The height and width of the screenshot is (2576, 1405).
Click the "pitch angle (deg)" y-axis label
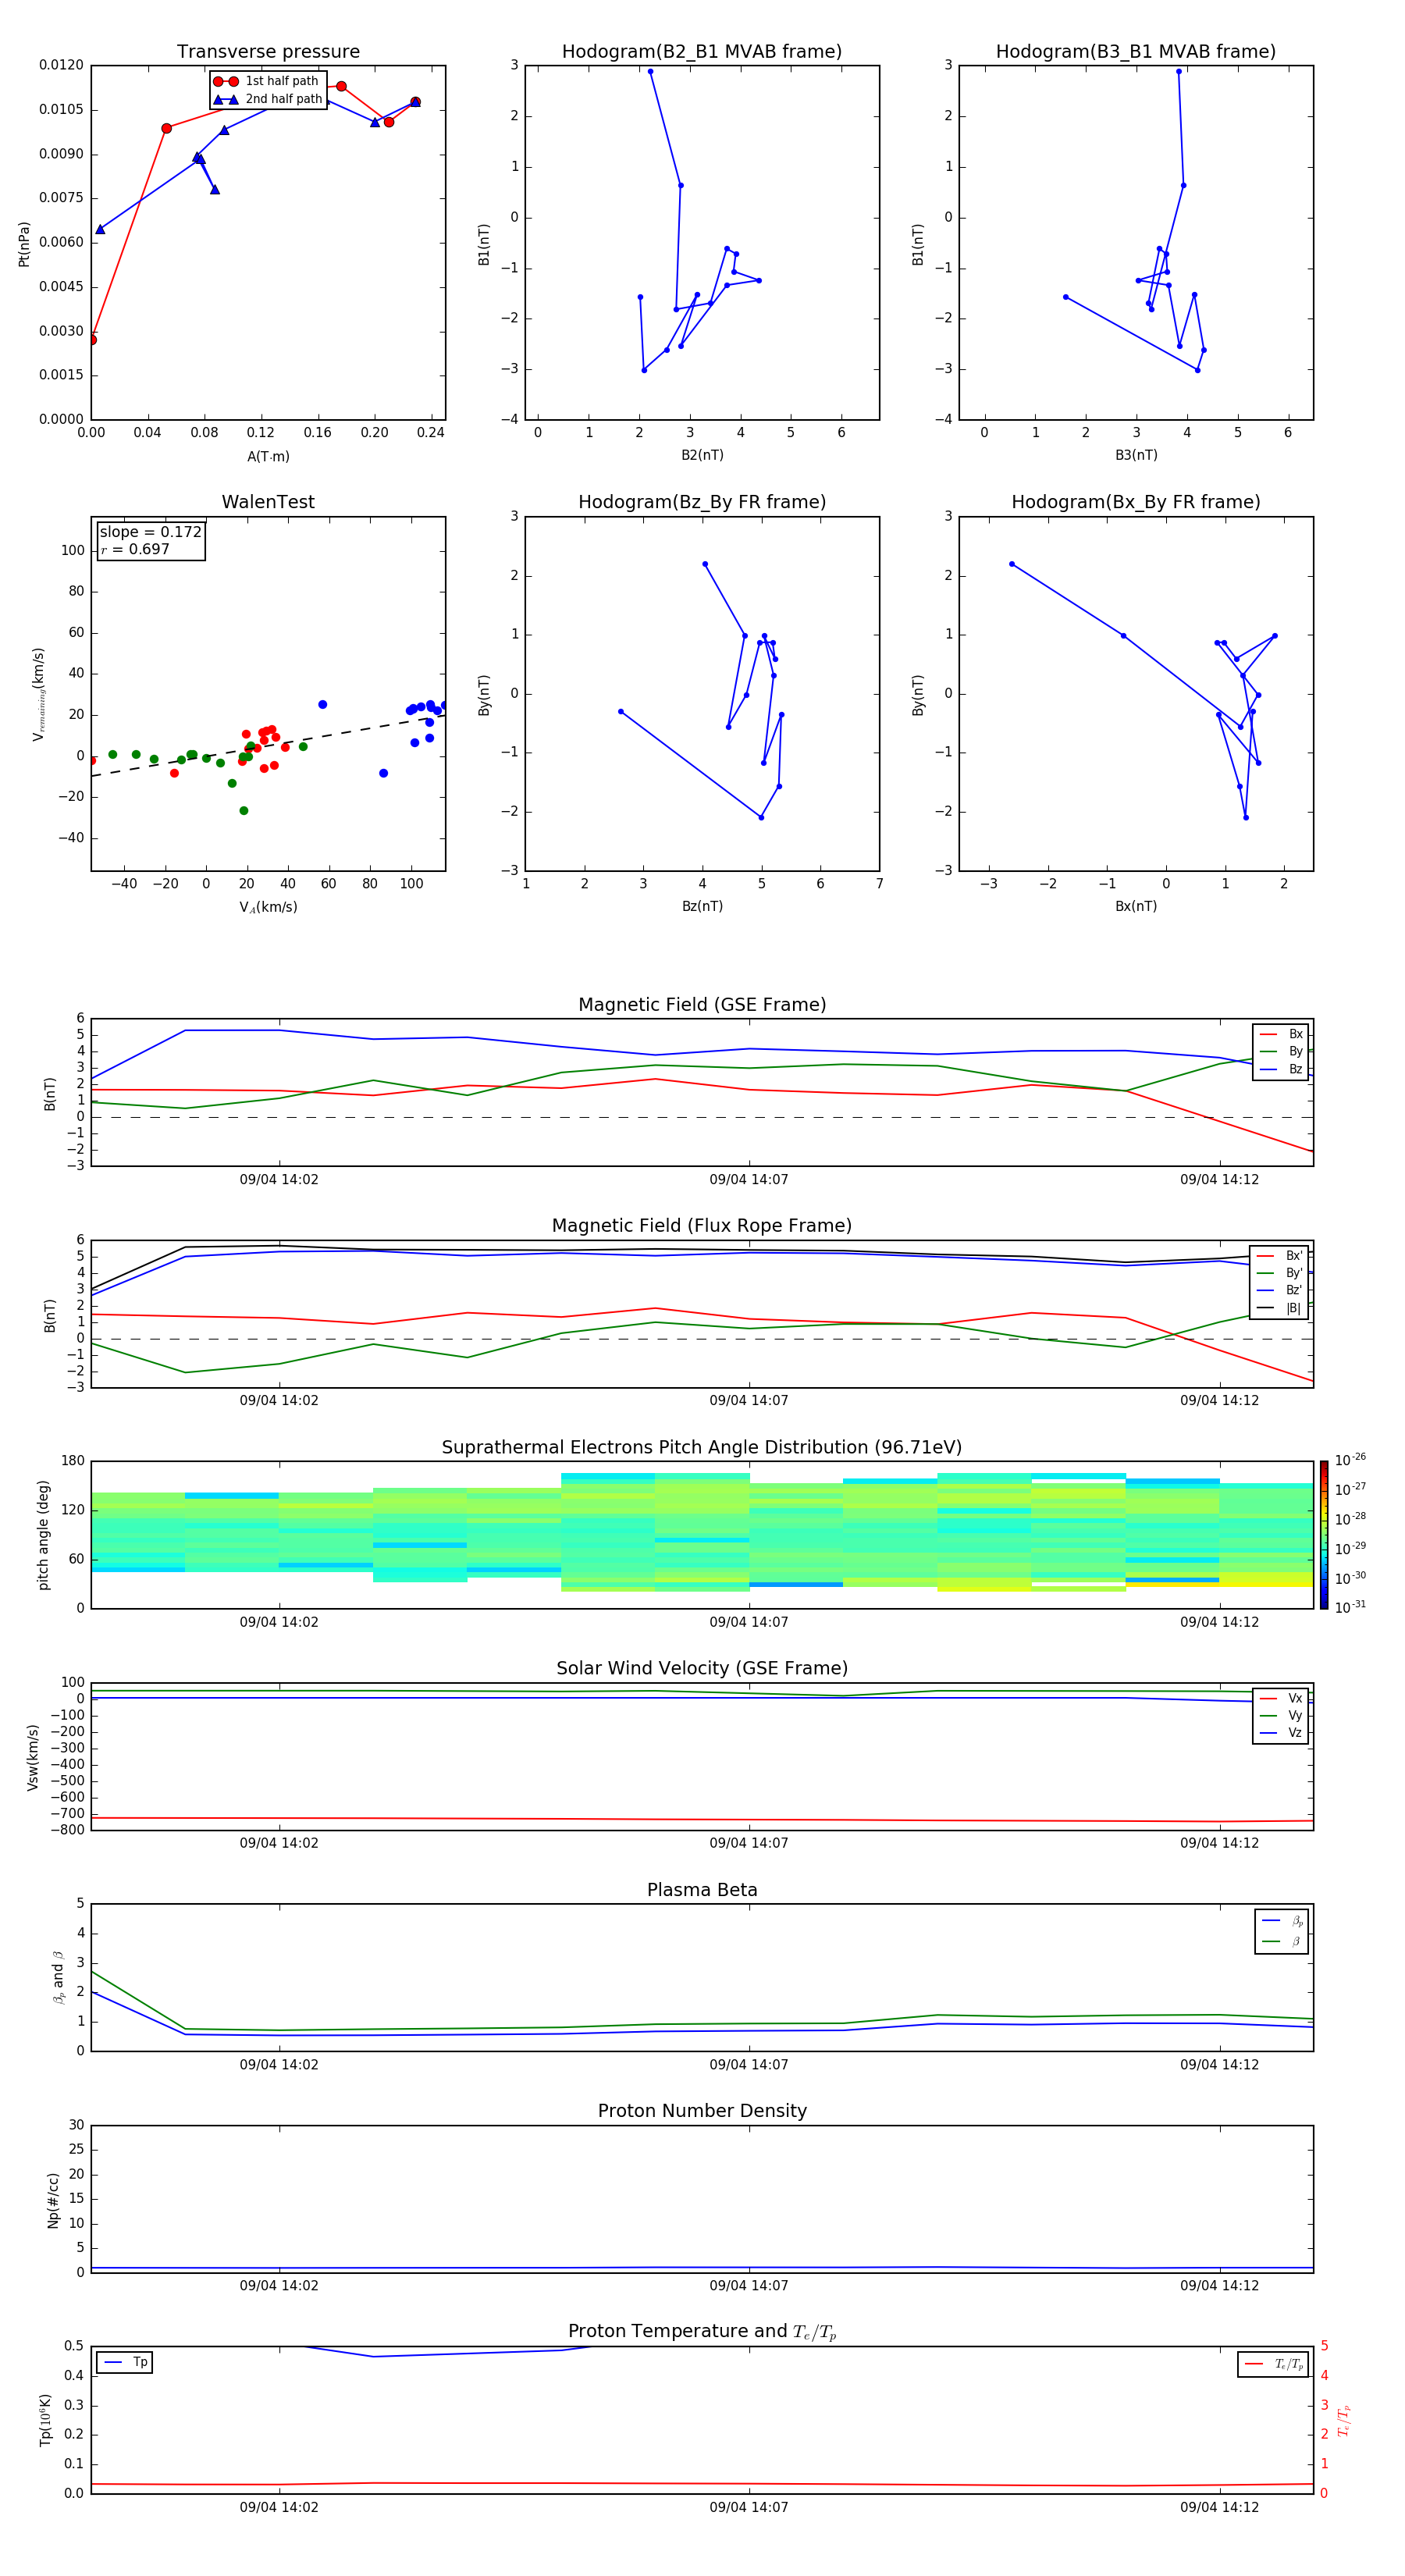click(43, 1535)
